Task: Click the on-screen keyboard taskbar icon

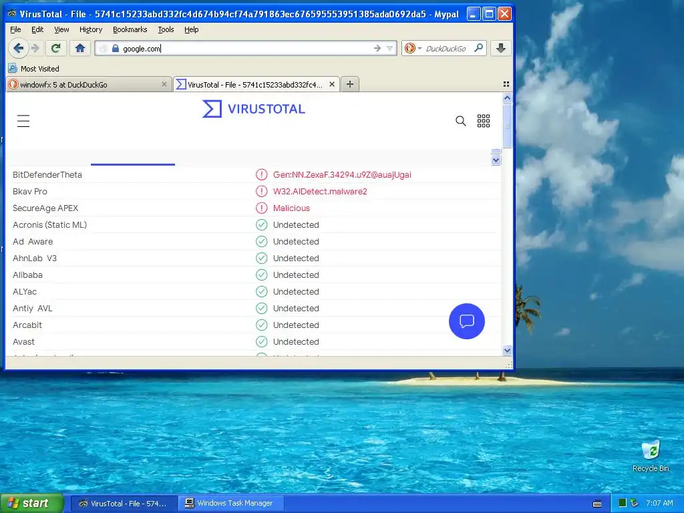Action: pyautogui.click(x=597, y=504)
